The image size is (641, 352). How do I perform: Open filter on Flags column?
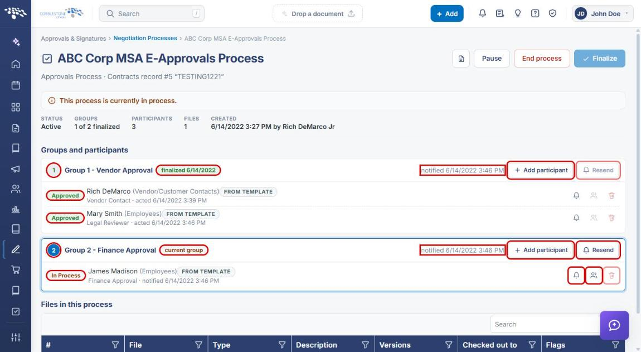coord(616,345)
